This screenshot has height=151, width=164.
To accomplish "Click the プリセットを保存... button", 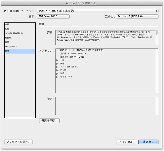I will pos(18,142).
